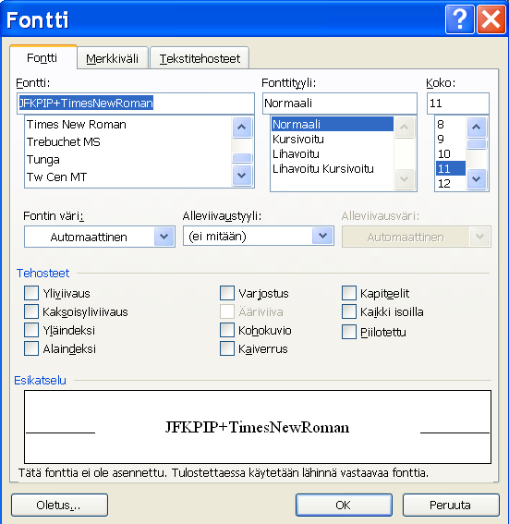
Task: Toggle the Varjostus checkbox
Action: tap(227, 293)
